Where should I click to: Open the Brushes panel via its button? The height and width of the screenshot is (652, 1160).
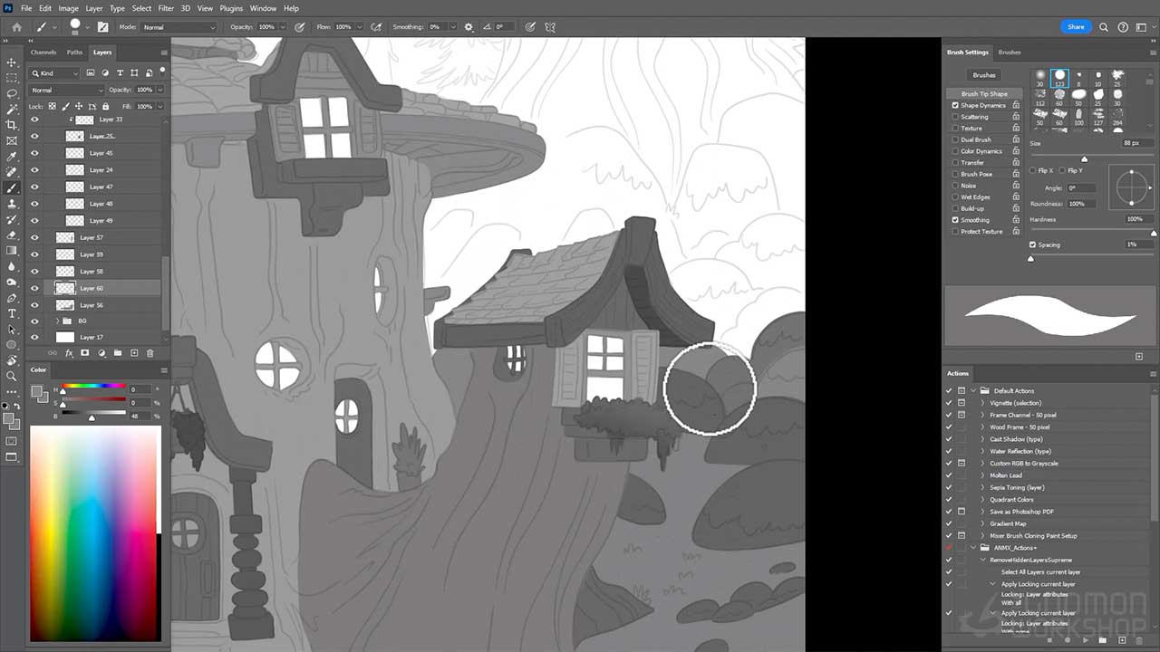pyautogui.click(x=984, y=74)
